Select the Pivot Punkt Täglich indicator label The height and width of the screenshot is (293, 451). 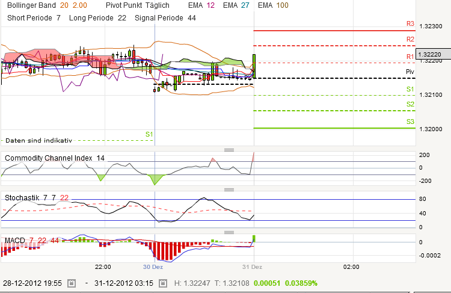click(137, 5)
